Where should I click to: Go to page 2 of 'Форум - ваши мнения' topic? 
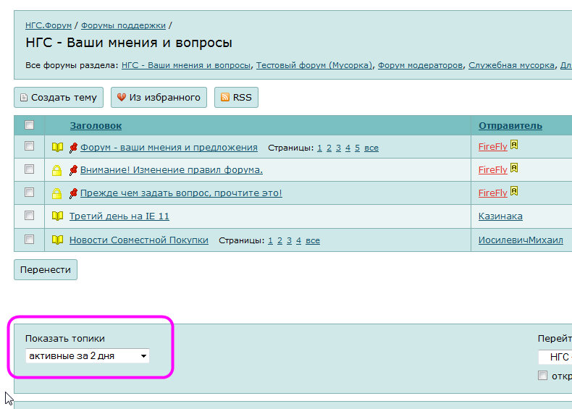click(329, 148)
